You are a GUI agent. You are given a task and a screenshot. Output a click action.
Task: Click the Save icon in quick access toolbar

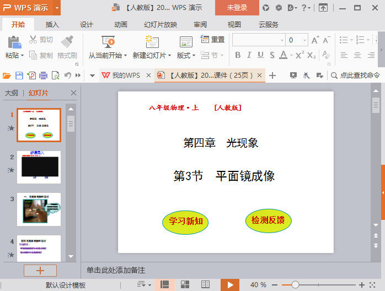click(x=19, y=76)
